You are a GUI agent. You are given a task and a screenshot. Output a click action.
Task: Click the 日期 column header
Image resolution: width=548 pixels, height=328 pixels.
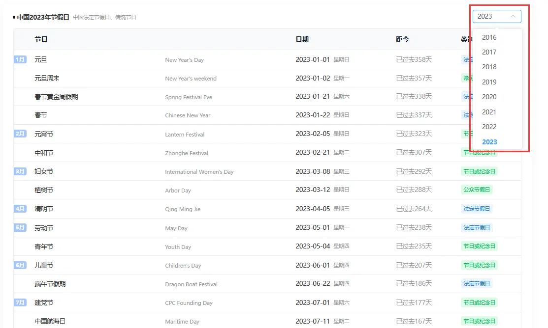click(302, 39)
